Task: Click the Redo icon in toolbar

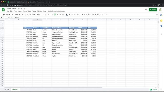Action: tap(7, 15)
